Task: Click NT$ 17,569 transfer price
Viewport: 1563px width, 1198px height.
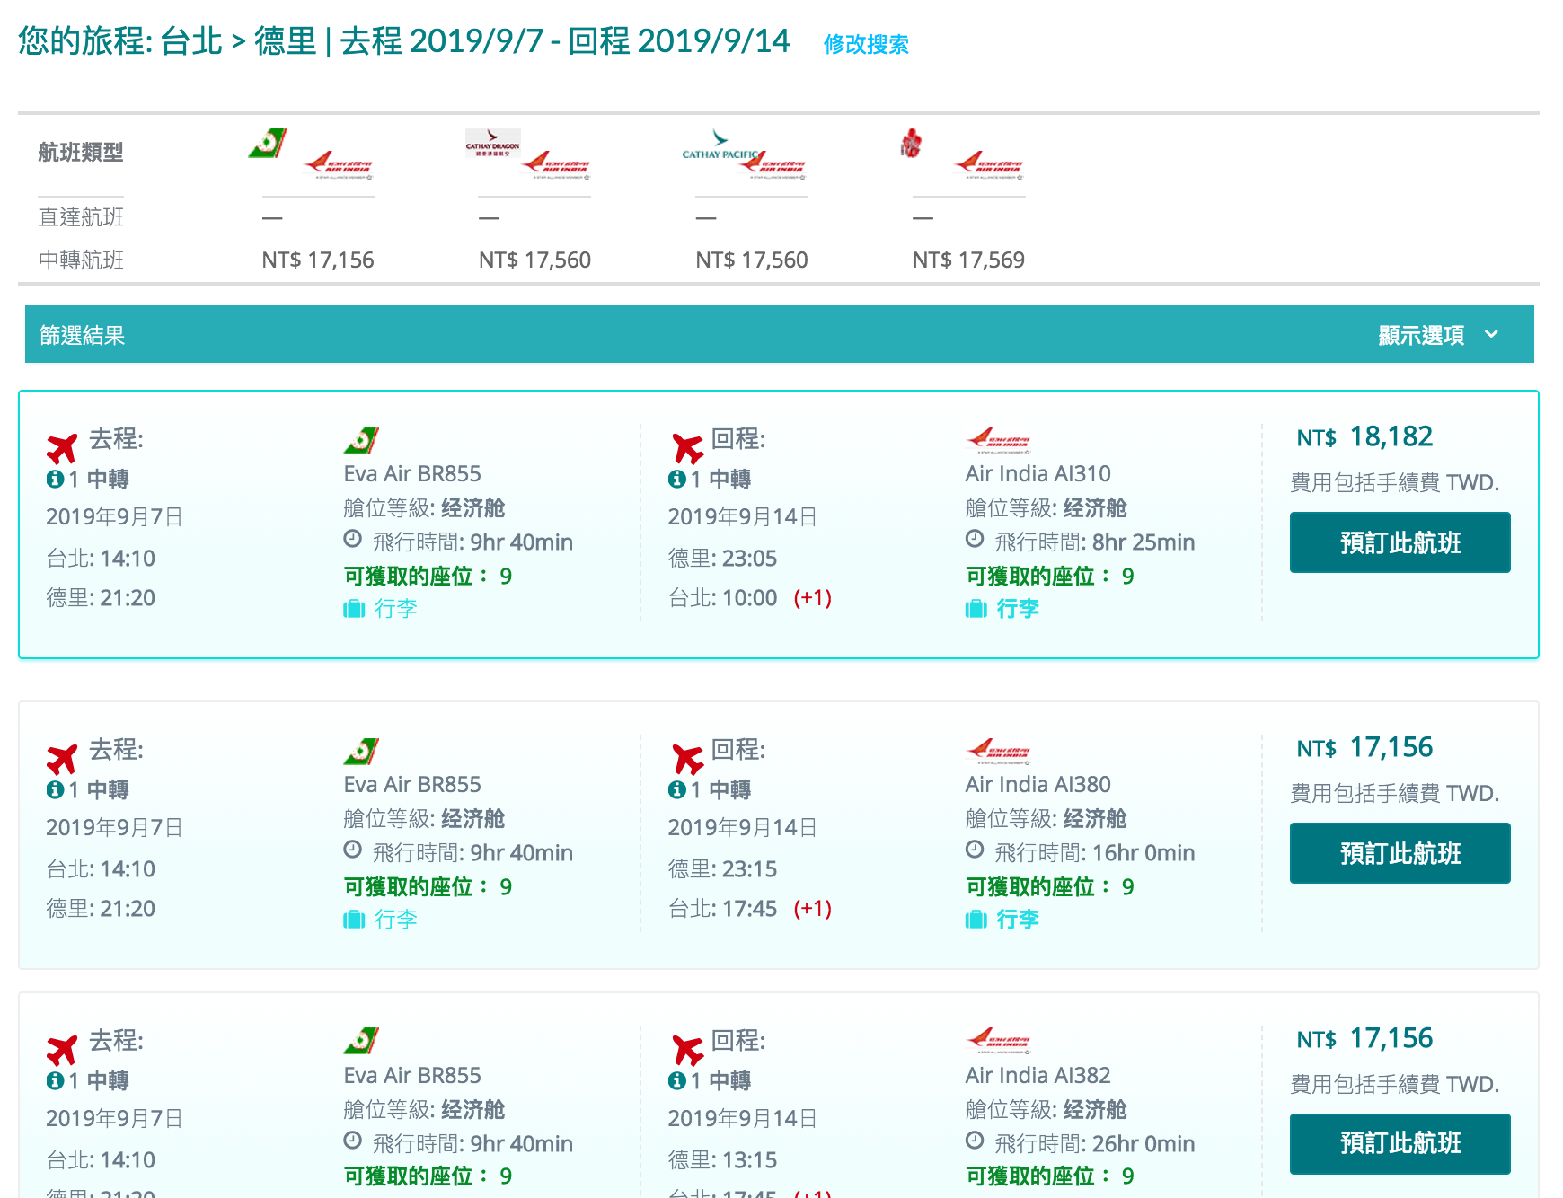Action: pos(968,260)
